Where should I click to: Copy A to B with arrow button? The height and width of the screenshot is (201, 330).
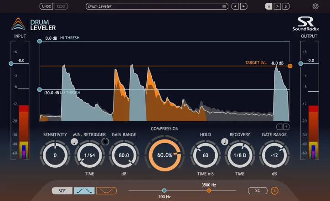pos(277,6)
